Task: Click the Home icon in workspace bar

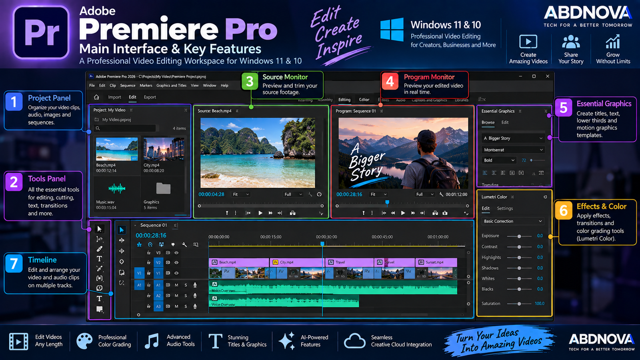Action: pyautogui.click(x=96, y=97)
